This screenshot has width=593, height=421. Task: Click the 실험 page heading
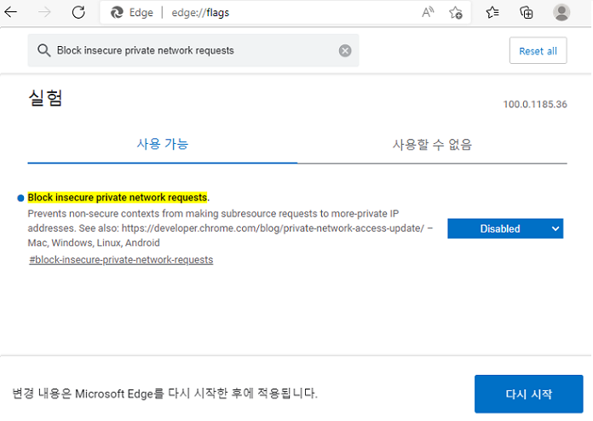(x=45, y=98)
